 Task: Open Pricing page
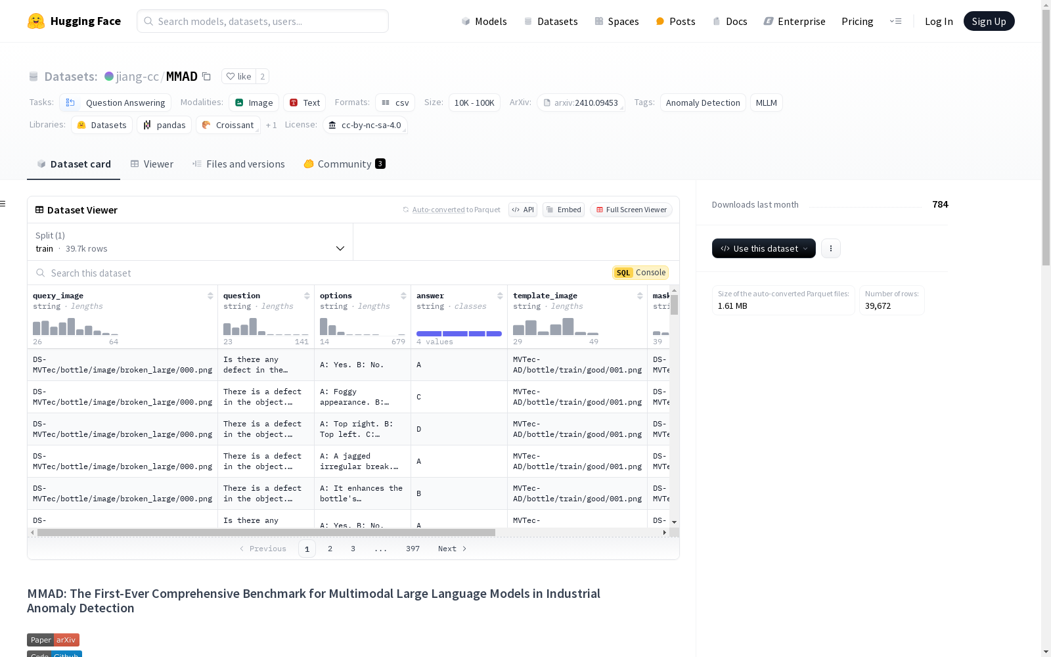pyautogui.click(x=857, y=21)
